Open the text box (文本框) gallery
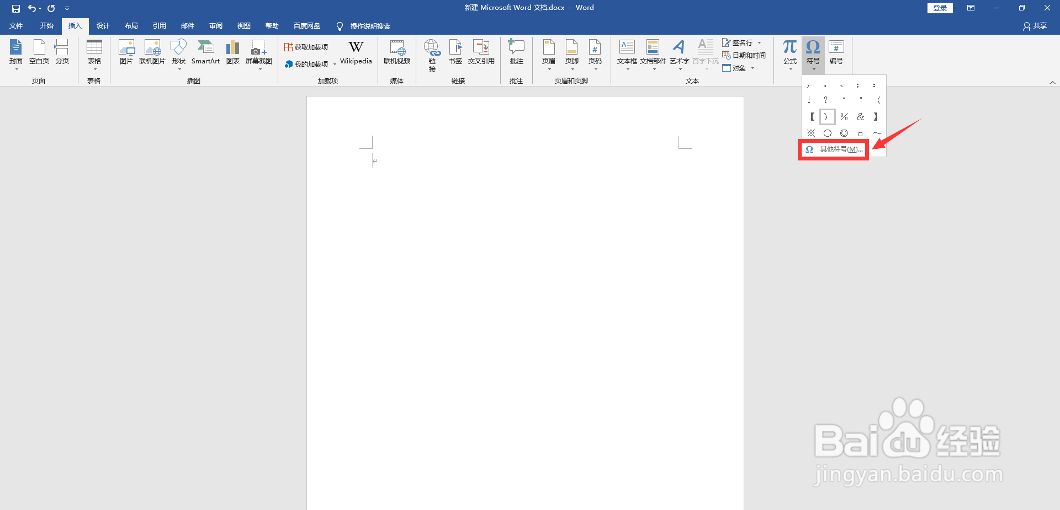Screen dimensions: 1060x510 click(627, 54)
